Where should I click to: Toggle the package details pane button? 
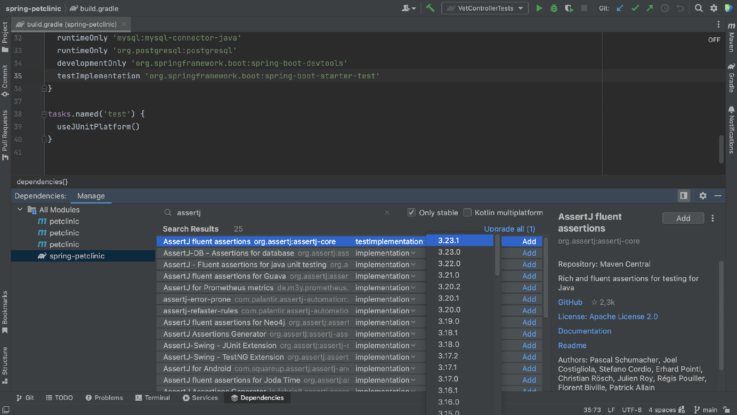684,196
